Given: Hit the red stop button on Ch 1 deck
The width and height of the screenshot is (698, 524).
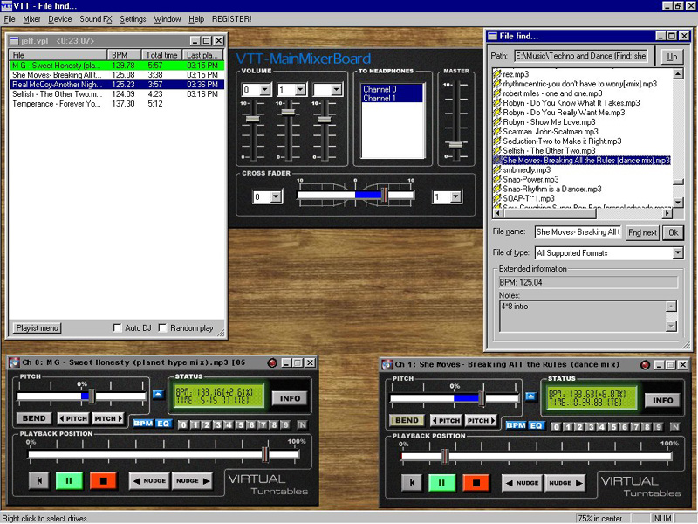Looking at the screenshot, I should (x=476, y=483).
